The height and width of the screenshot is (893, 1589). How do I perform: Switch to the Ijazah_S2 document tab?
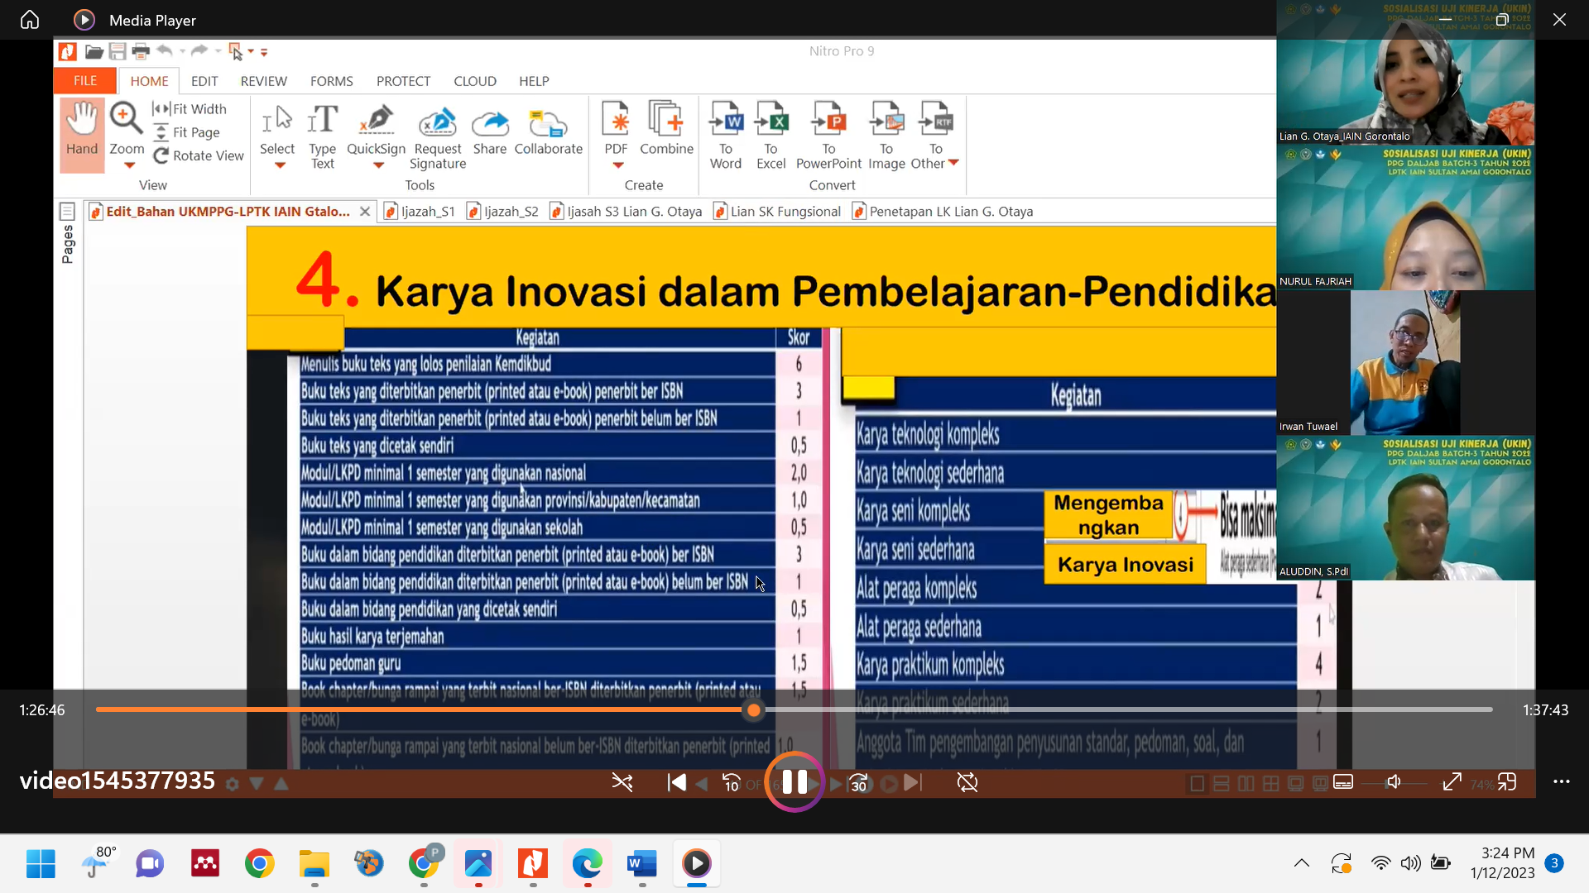(x=503, y=212)
